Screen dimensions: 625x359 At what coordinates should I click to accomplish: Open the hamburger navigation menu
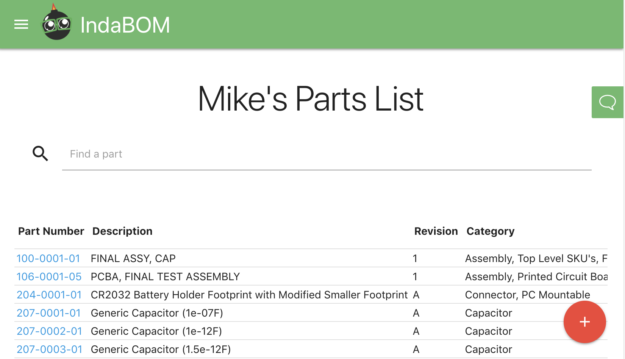21,25
